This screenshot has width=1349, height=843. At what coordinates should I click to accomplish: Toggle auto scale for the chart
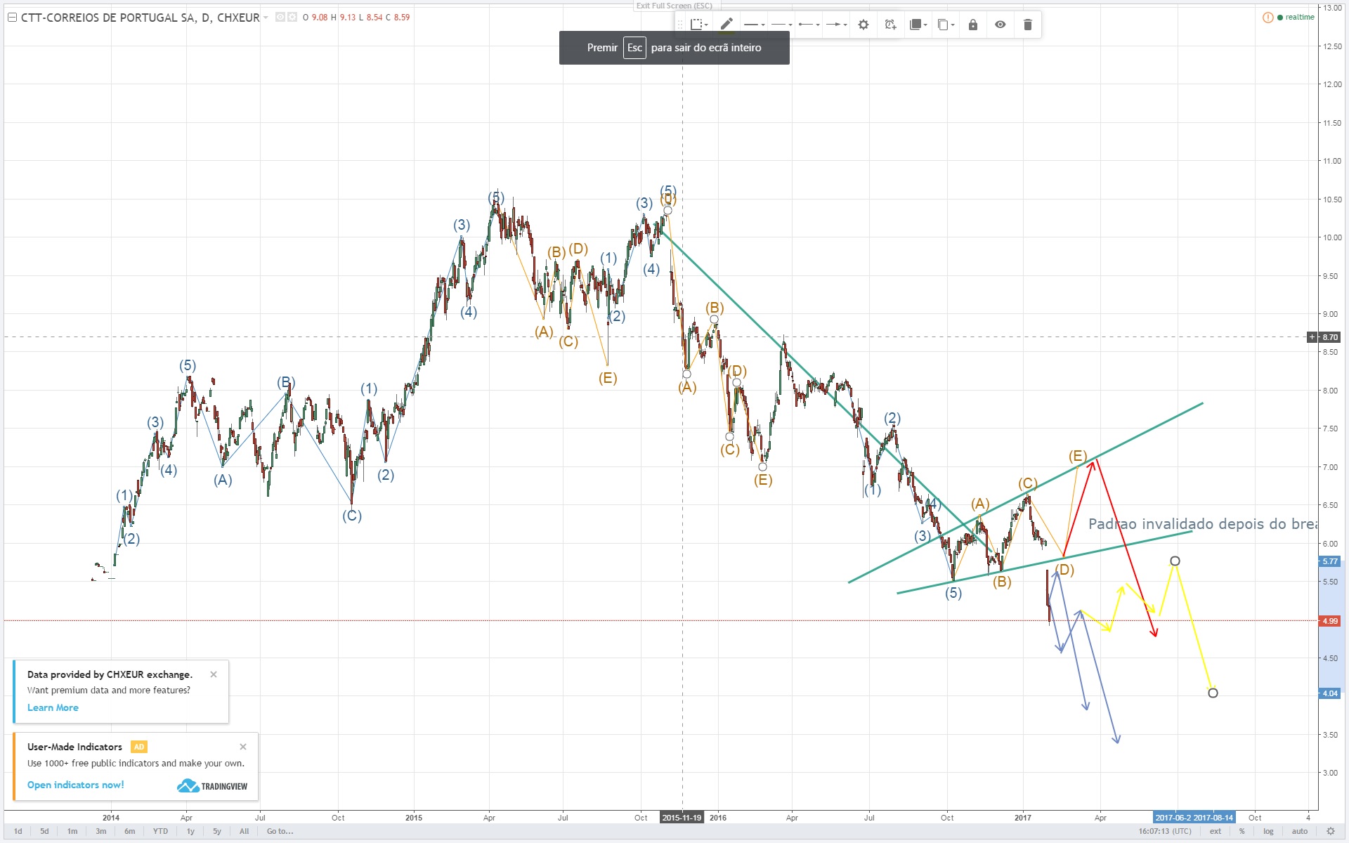pyautogui.click(x=1299, y=831)
